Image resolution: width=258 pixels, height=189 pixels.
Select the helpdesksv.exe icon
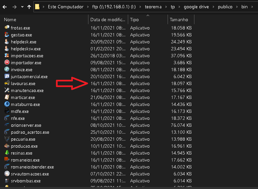tap(7, 48)
